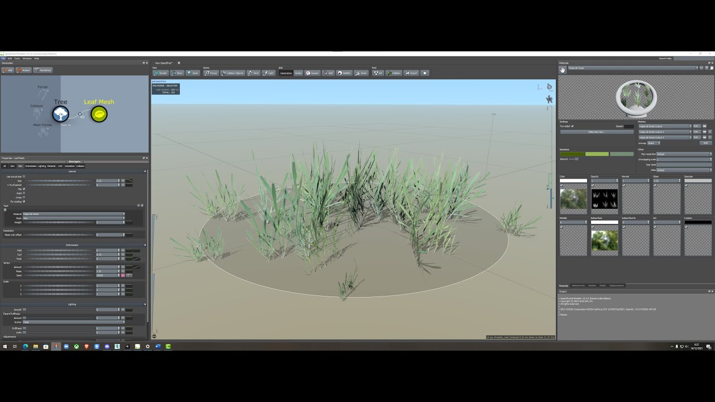Click the wind fan icon in viewport

point(549,99)
